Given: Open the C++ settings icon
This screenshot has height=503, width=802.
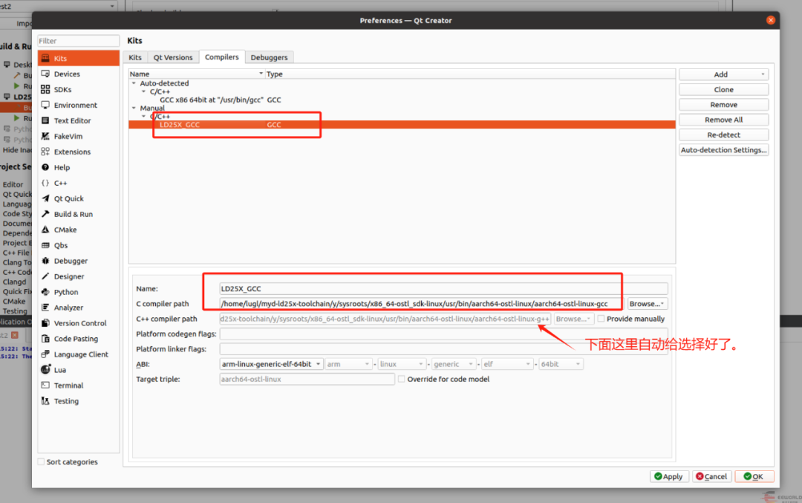Looking at the screenshot, I should tap(45, 184).
